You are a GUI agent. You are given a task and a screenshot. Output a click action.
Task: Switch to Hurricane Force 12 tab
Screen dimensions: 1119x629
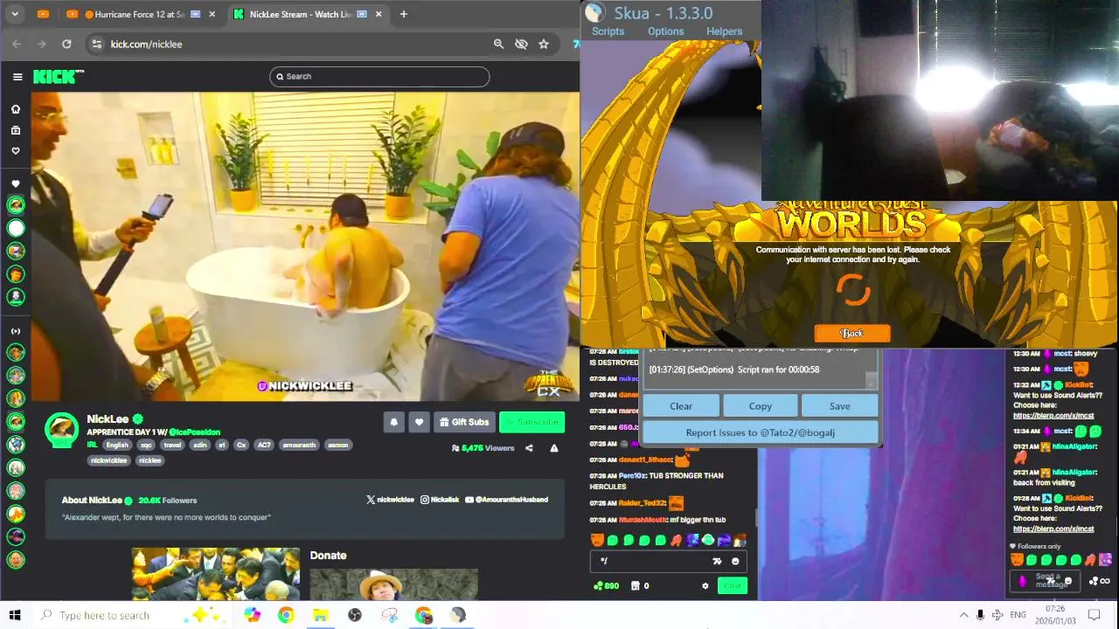coord(140,14)
